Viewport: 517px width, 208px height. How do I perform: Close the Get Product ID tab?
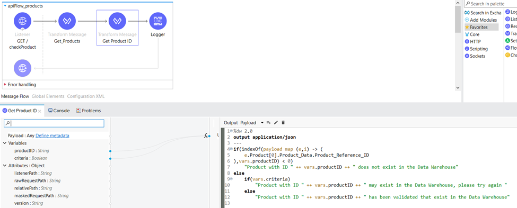[x=40, y=111]
